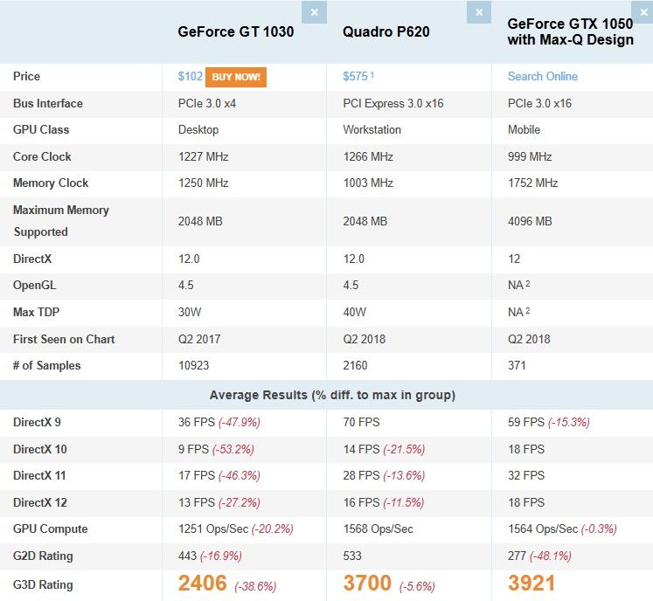This screenshot has height=601, width=653.
Task: Open the $575 price link
Action: pos(355,77)
